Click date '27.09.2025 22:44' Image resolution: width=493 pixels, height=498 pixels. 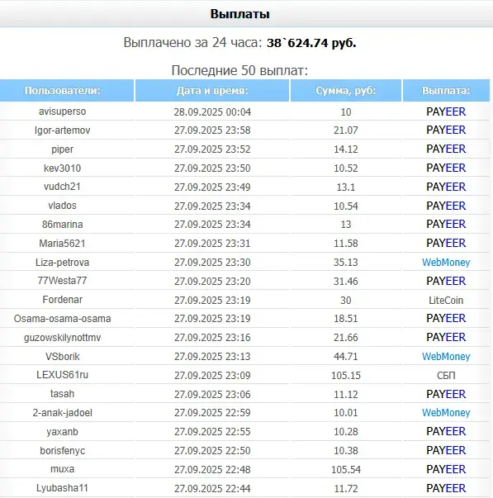(212, 488)
